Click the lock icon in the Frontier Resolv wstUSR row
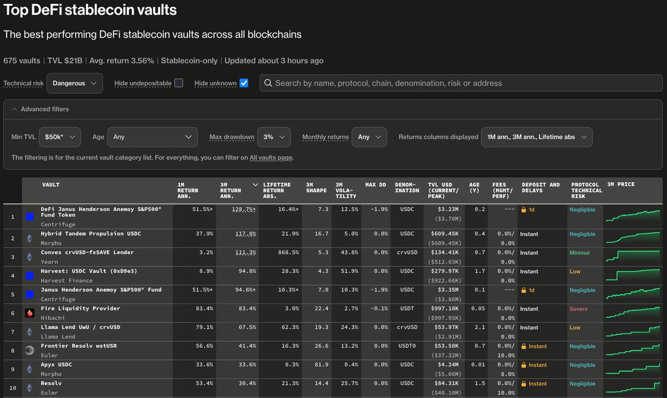The width and height of the screenshot is (667, 398). [524, 346]
